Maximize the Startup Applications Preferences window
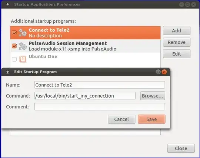200x158 pixels. click(x=187, y=4)
